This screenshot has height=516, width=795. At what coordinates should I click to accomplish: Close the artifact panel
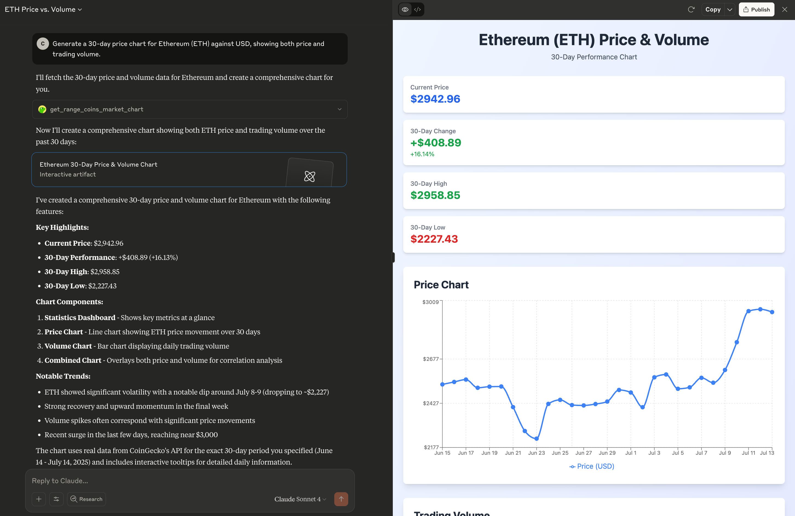point(785,9)
